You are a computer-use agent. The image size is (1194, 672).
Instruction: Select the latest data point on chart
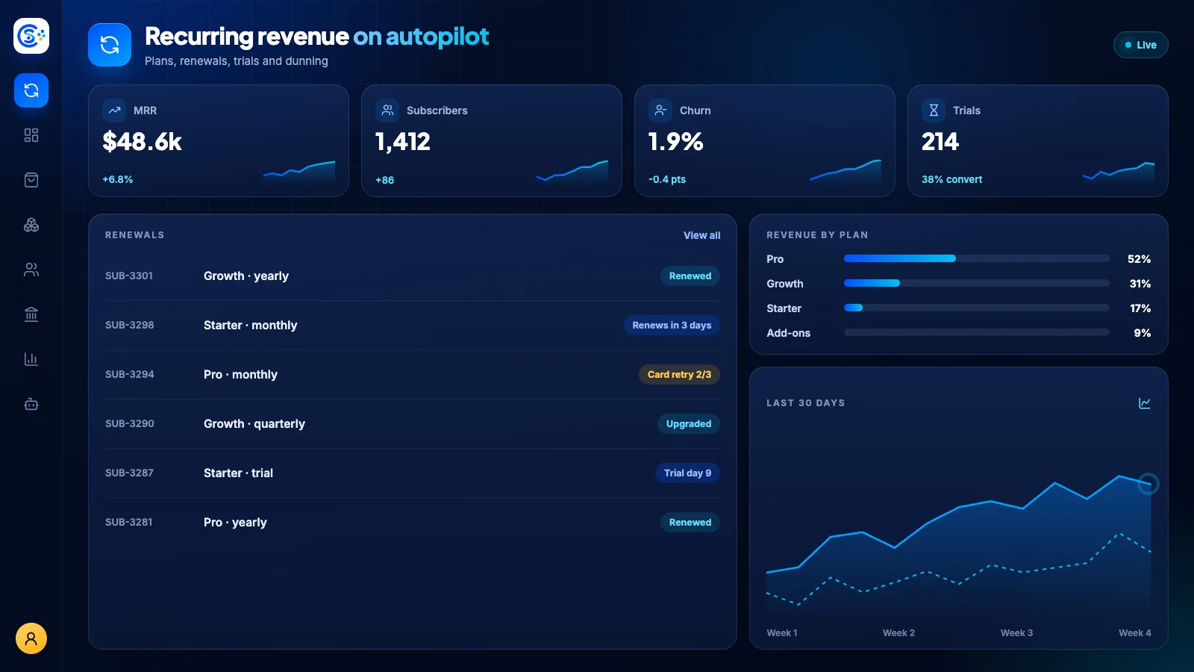click(x=1148, y=484)
